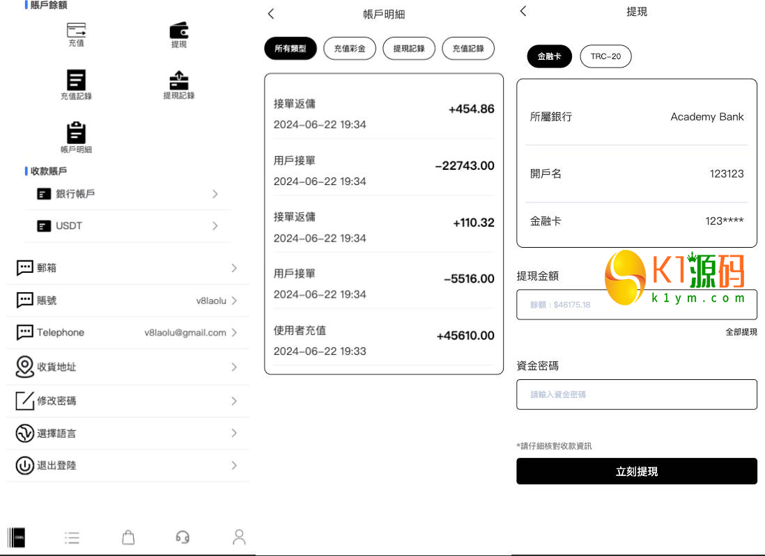765x556 pixels.
Task: Click the 選擇語言 label
Action: 56,434
